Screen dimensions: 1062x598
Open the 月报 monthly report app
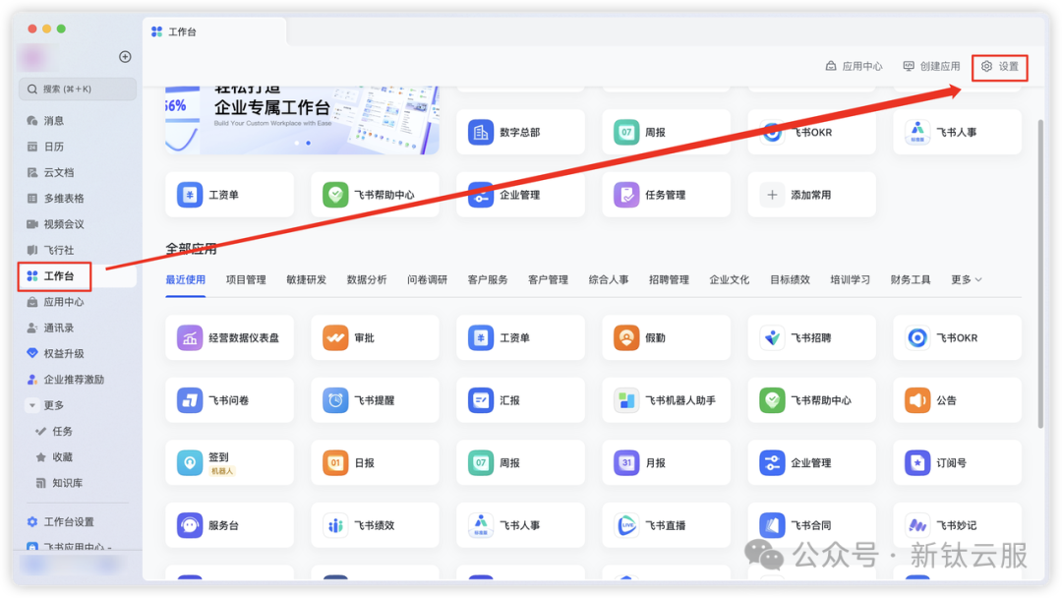point(666,462)
